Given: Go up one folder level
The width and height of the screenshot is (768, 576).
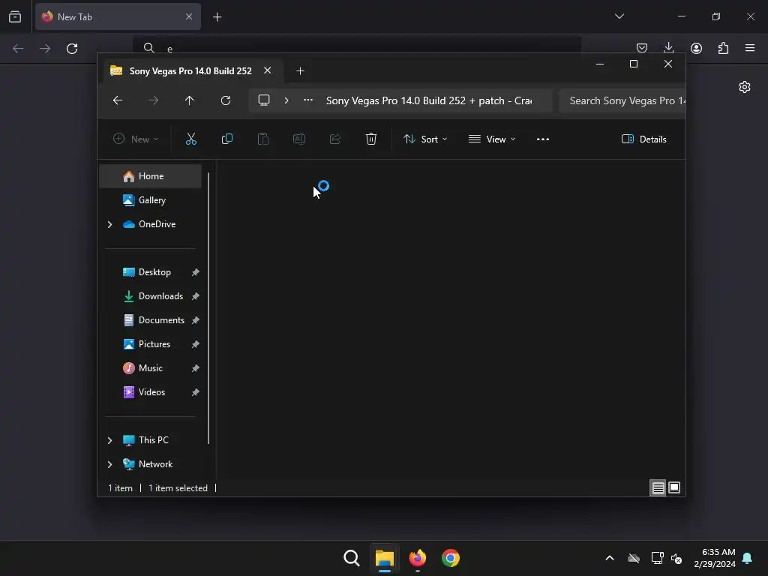Looking at the screenshot, I should point(190,100).
